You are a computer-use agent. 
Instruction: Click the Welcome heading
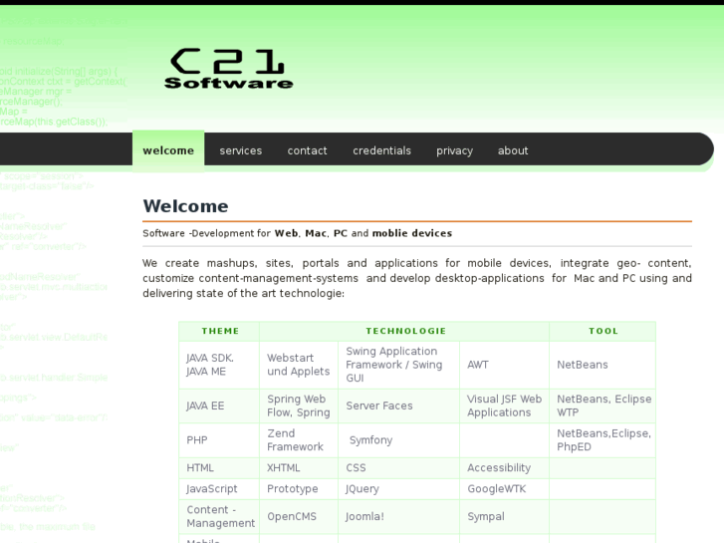tap(185, 206)
